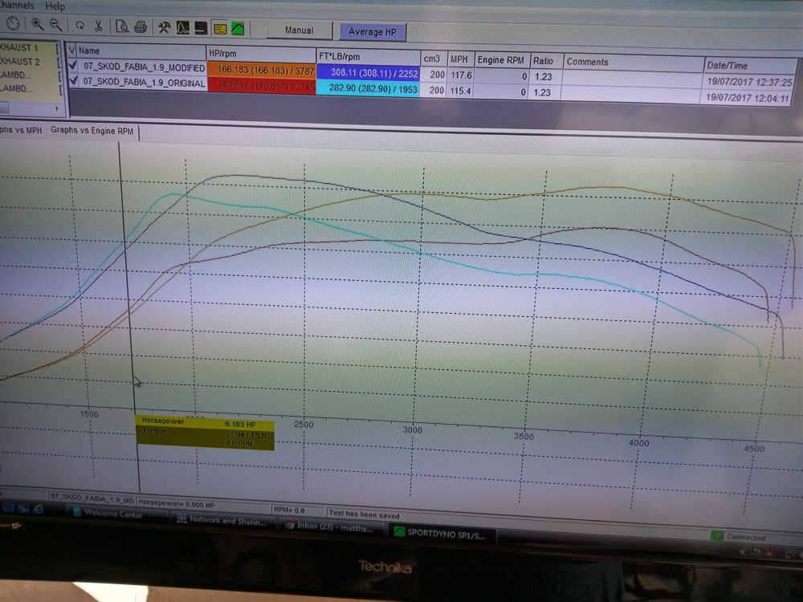Screen dimensions: 803x602
Task: Click the Connected status indicator
Action: click(739, 536)
